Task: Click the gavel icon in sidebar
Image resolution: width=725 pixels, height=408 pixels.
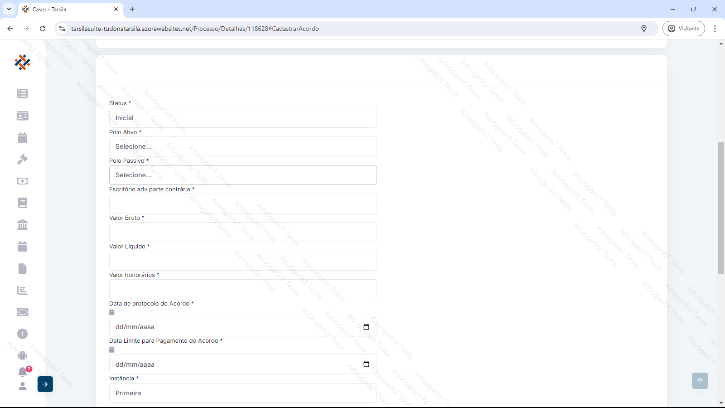Action: click(x=22, y=160)
